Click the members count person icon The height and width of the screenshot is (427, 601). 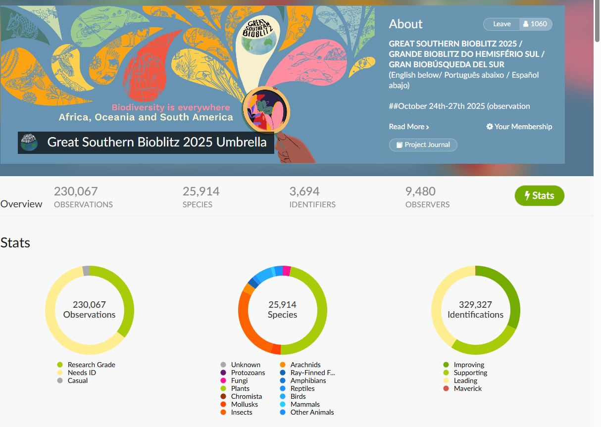pyautogui.click(x=526, y=24)
